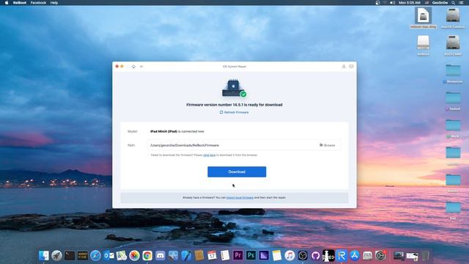
Task: Click the GeoSn0w user menu
Action: coord(440,3)
